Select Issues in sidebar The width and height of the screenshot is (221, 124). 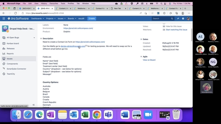(x=19, y=59)
